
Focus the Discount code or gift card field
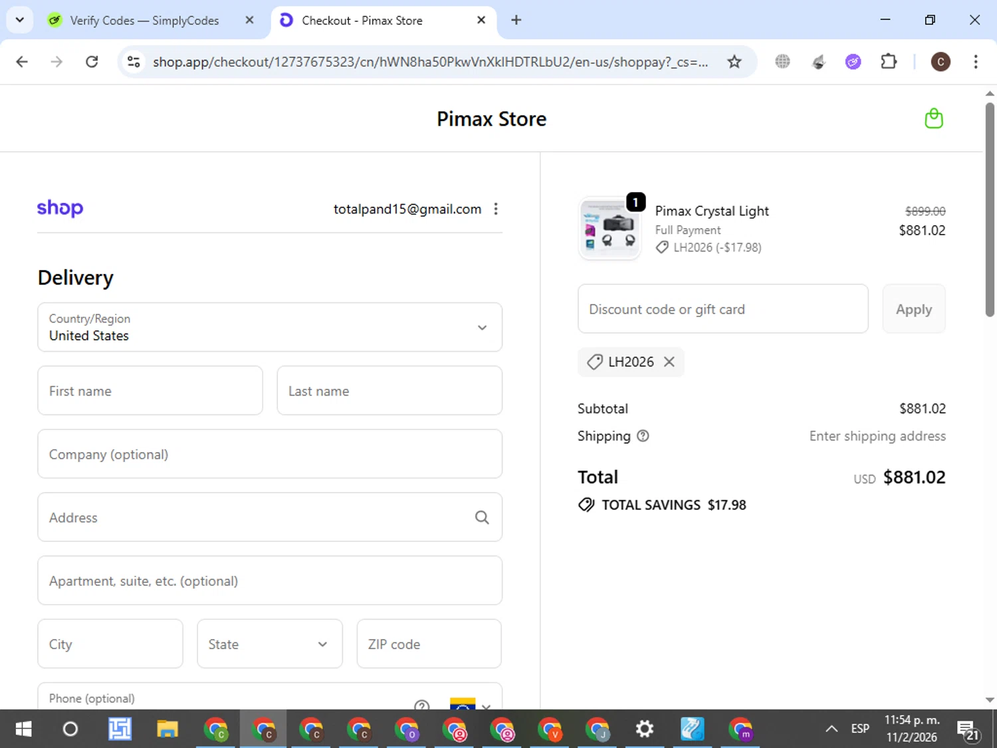click(723, 309)
